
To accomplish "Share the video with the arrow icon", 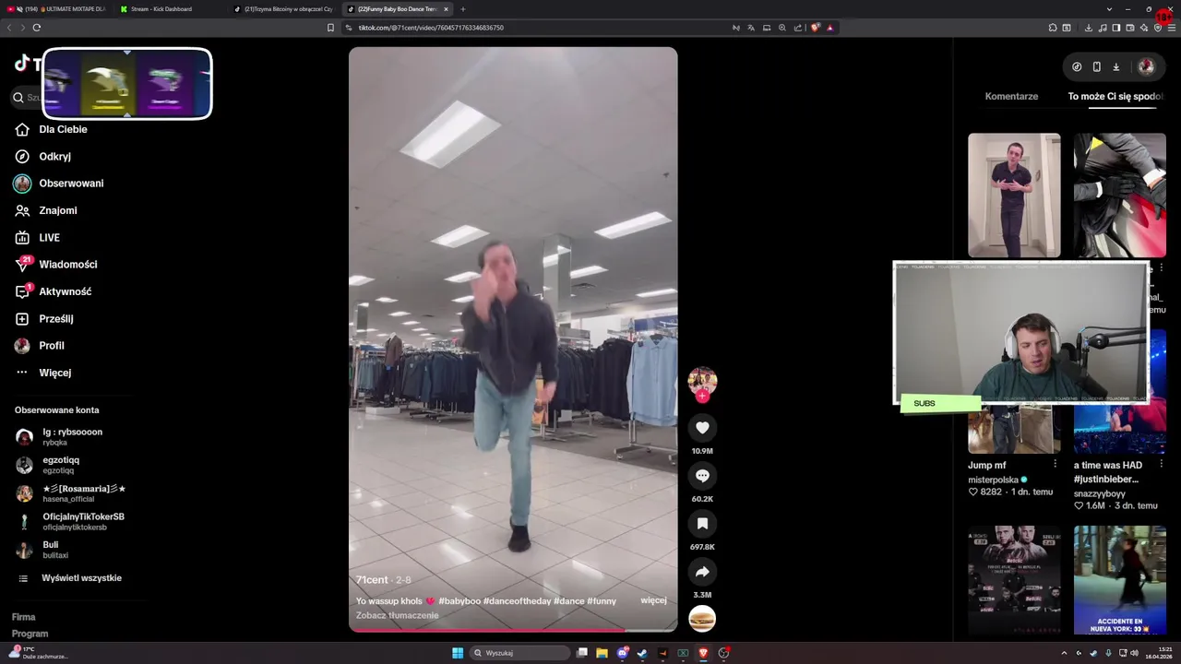I will pos(702,572).
